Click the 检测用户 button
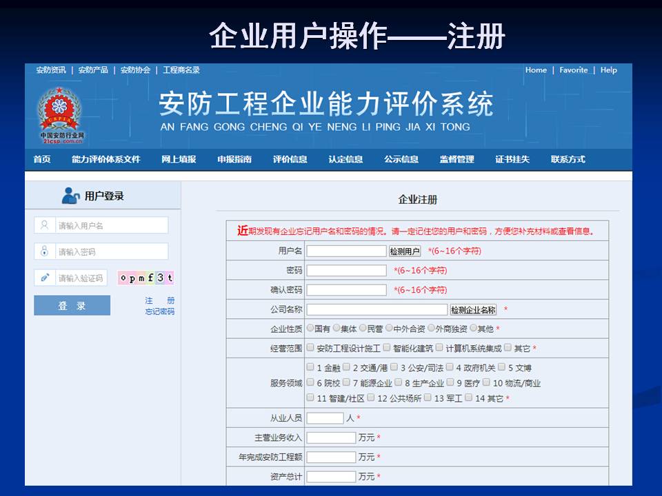 tap(405, 251)
